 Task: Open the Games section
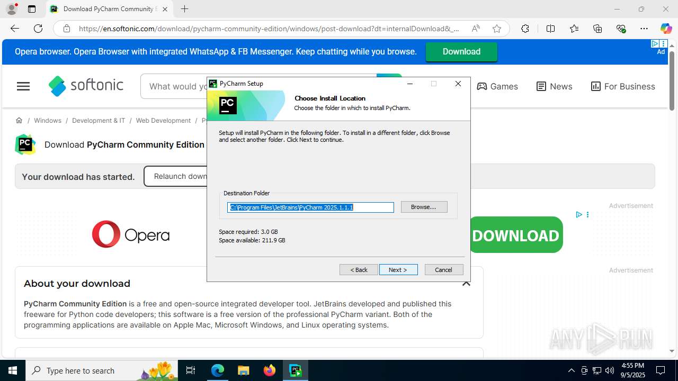pyautogui.click(x=497, y=86)
